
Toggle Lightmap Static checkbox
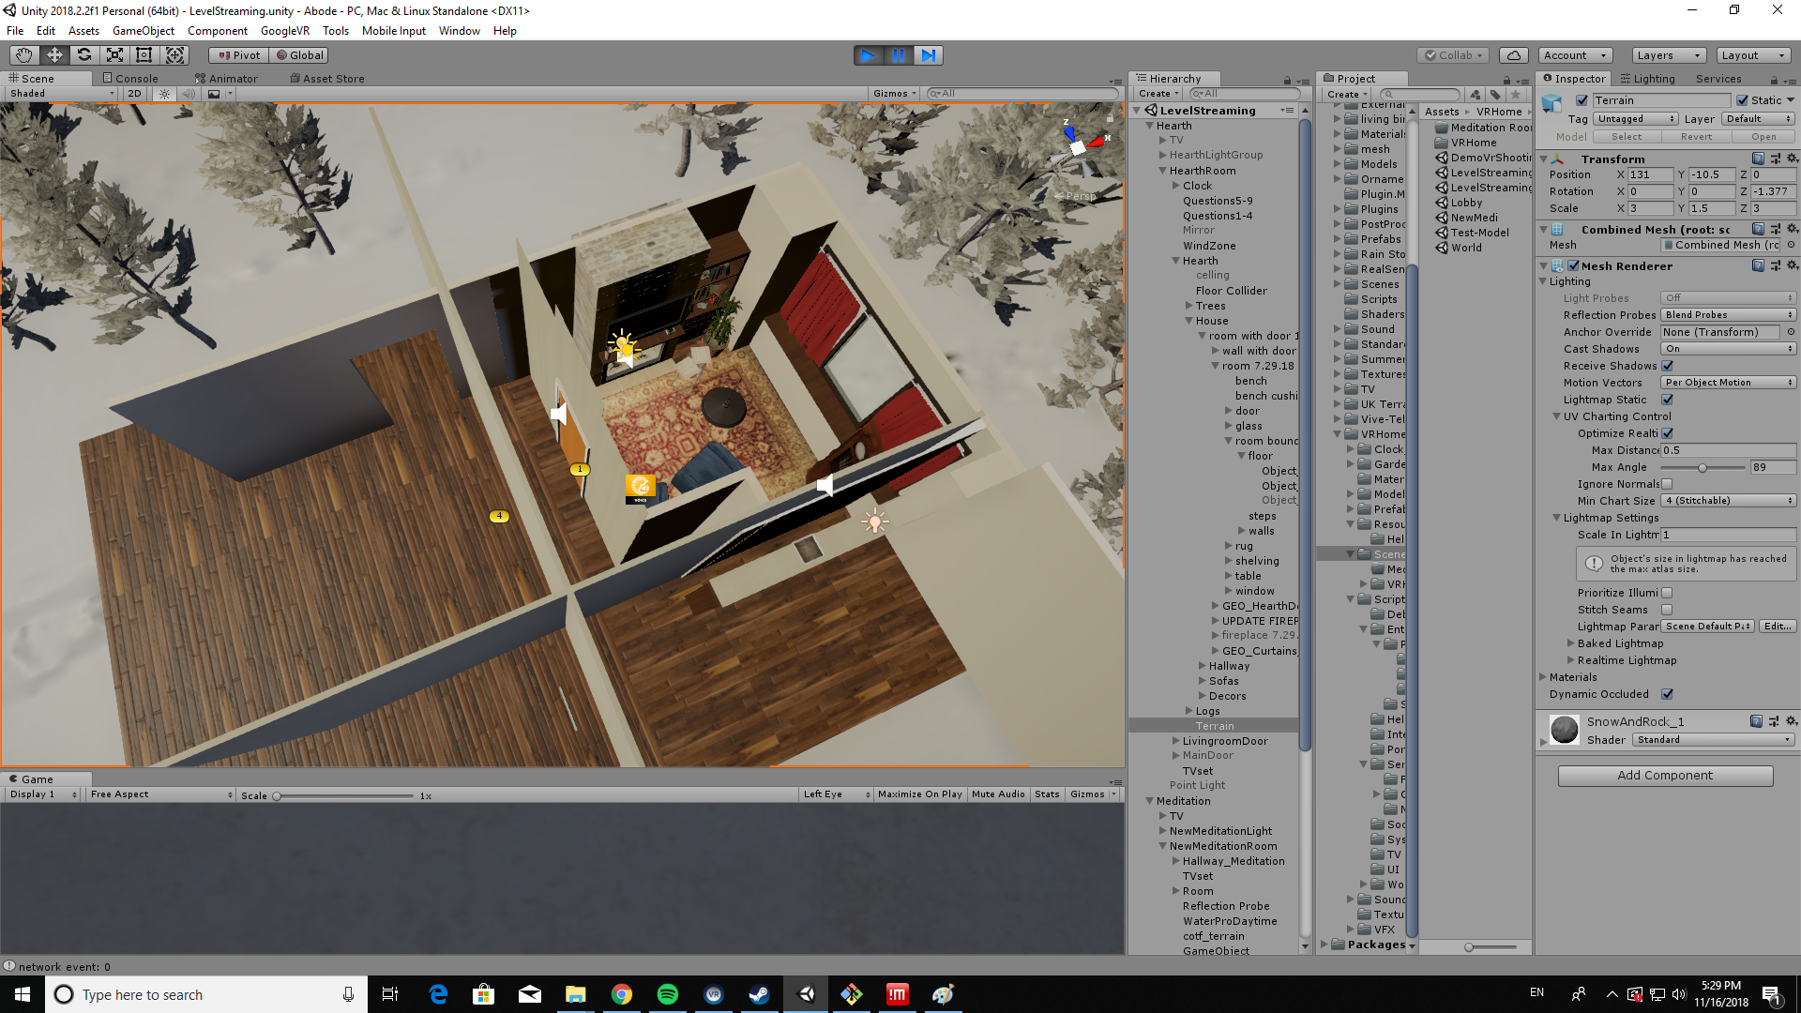(x=1667, y=400)
